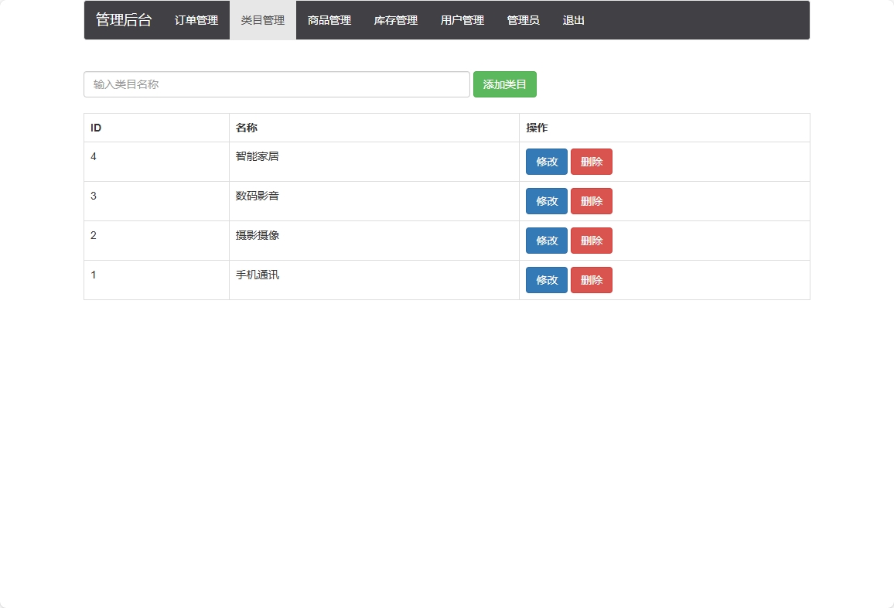
Task: Click 修改 for 摄影摄像 category
Action: [x=546, y=241]
